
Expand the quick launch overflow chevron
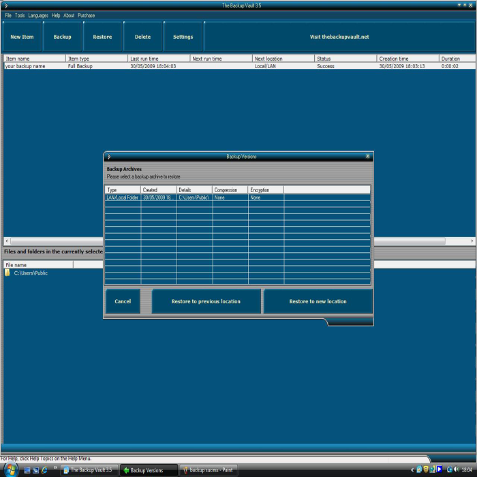click(x=55, y=467)
